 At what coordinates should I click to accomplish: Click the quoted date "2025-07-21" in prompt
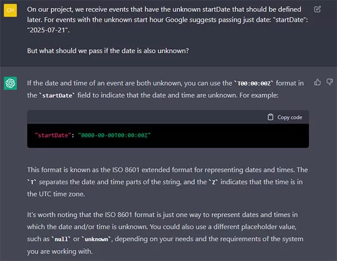tap(47, 30)
